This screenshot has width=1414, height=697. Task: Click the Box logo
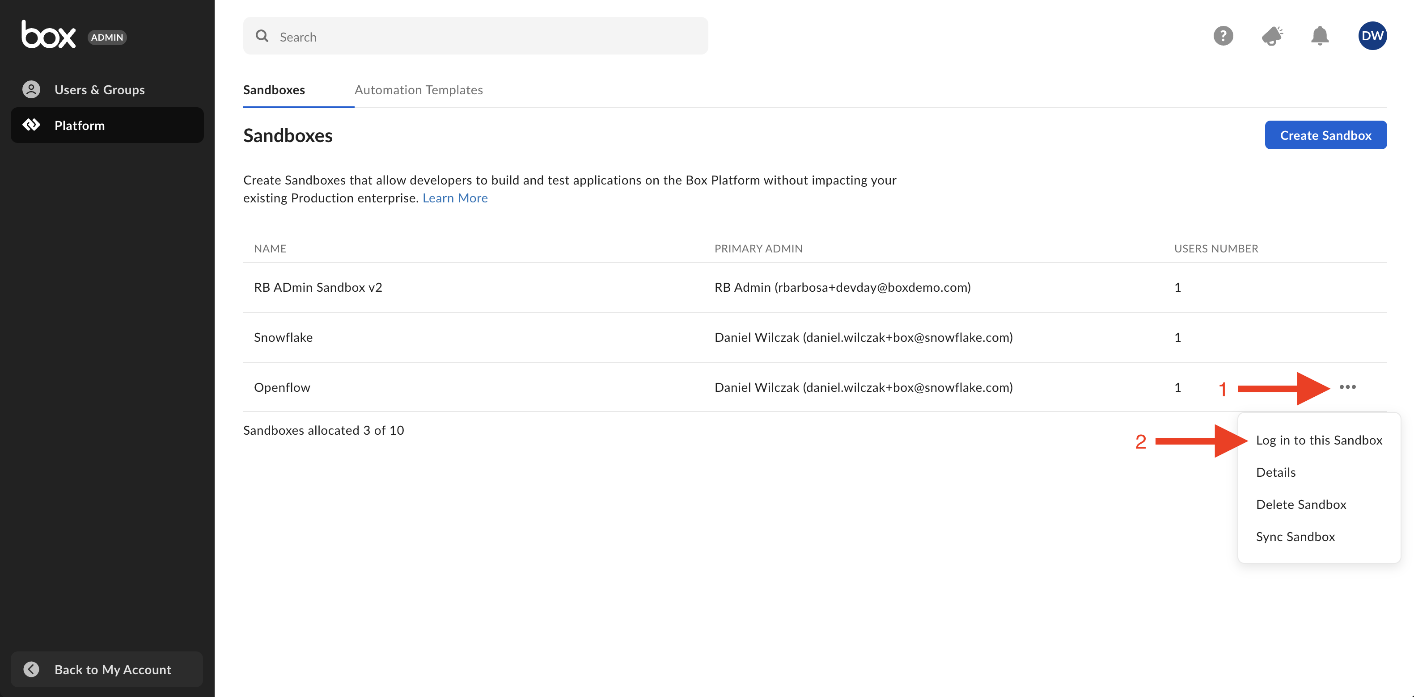click(x=48, y=35)
